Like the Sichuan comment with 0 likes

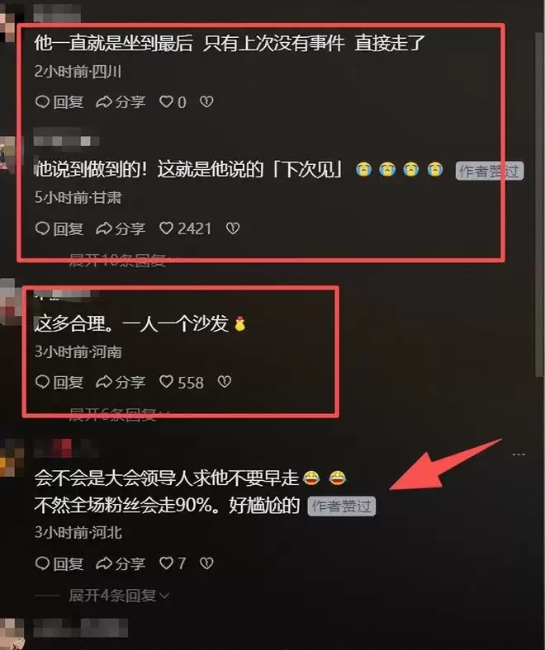tap(173, 102)
